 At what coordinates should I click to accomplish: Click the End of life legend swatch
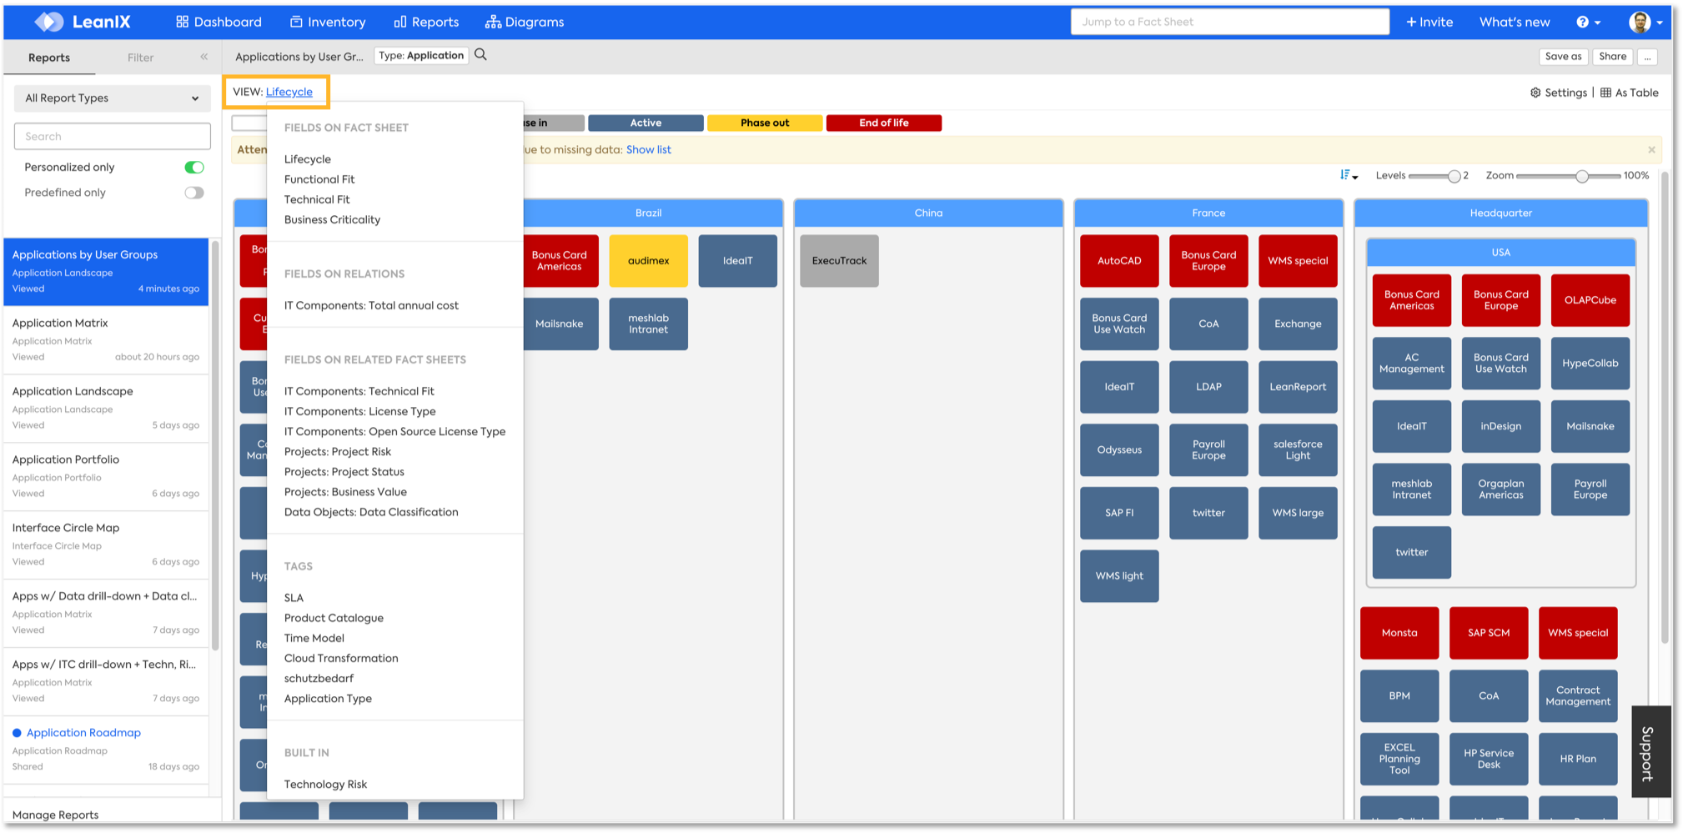coord(884,123)
